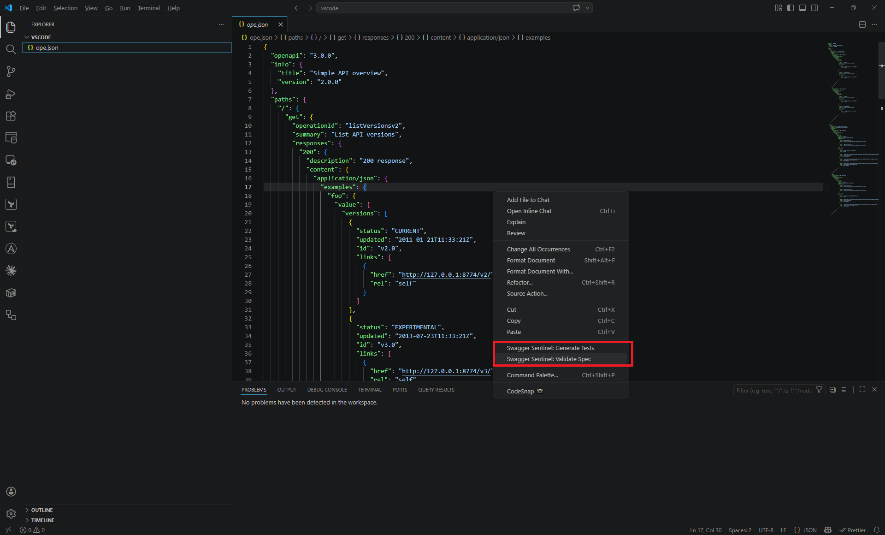Open the Run and Debug view
Screen dimensions: 885x535
coord(11,94)
